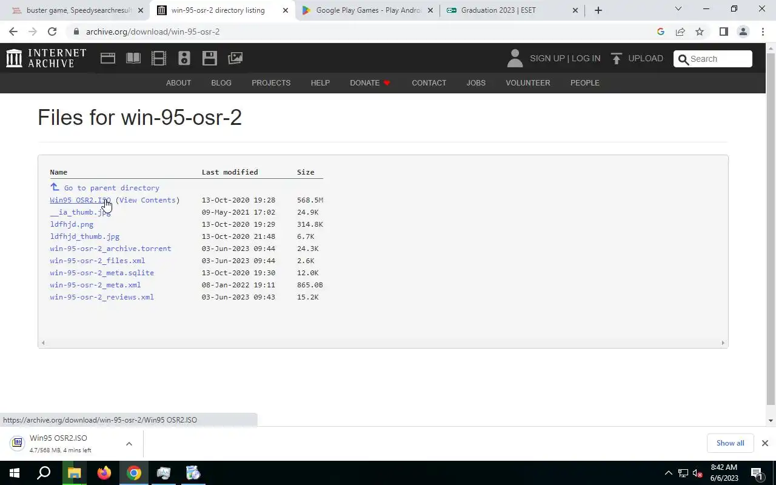Screen dimensions: 776x485
Task: Click the browser address bar URL
Action: pyautogui.click(x=153, y=32)
